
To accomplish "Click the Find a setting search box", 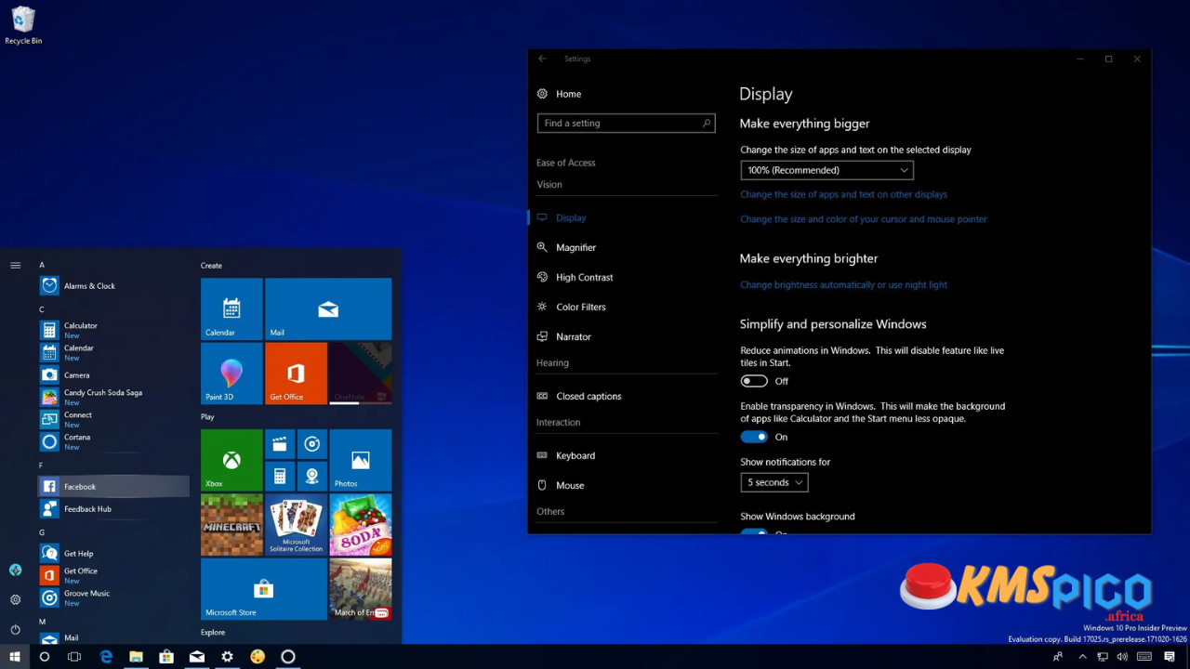I will coord(626,123).
